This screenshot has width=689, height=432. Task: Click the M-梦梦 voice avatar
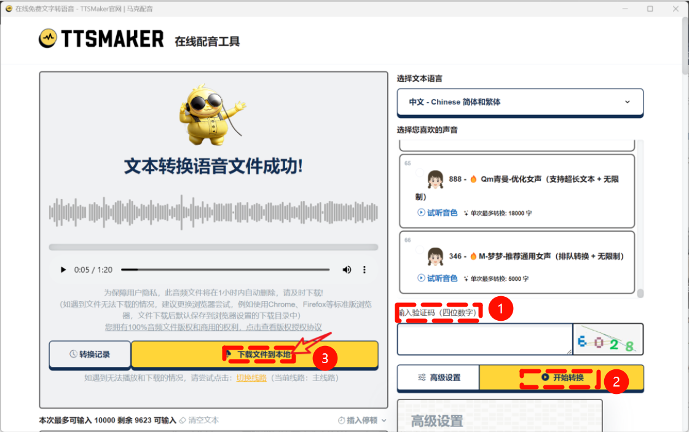click(435, 256)
